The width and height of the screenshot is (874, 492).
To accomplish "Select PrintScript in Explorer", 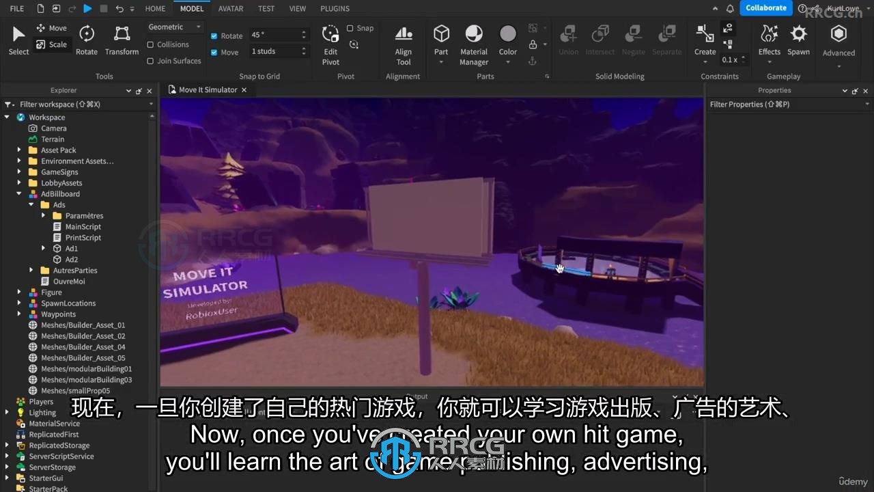I will (83, 238).
